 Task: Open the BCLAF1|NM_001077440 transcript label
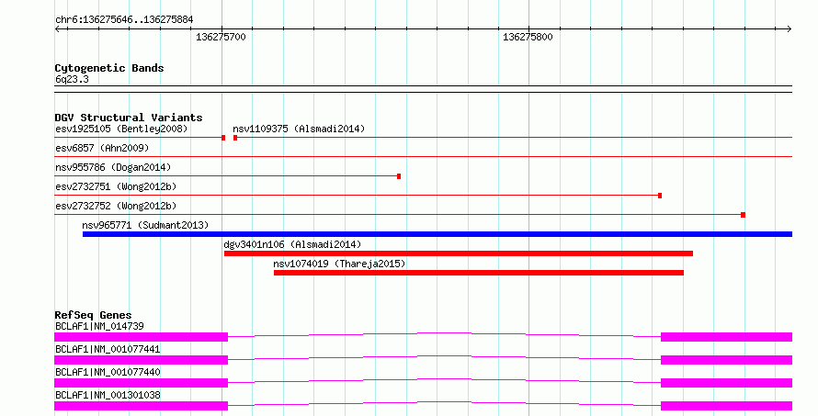pos(108,372)
